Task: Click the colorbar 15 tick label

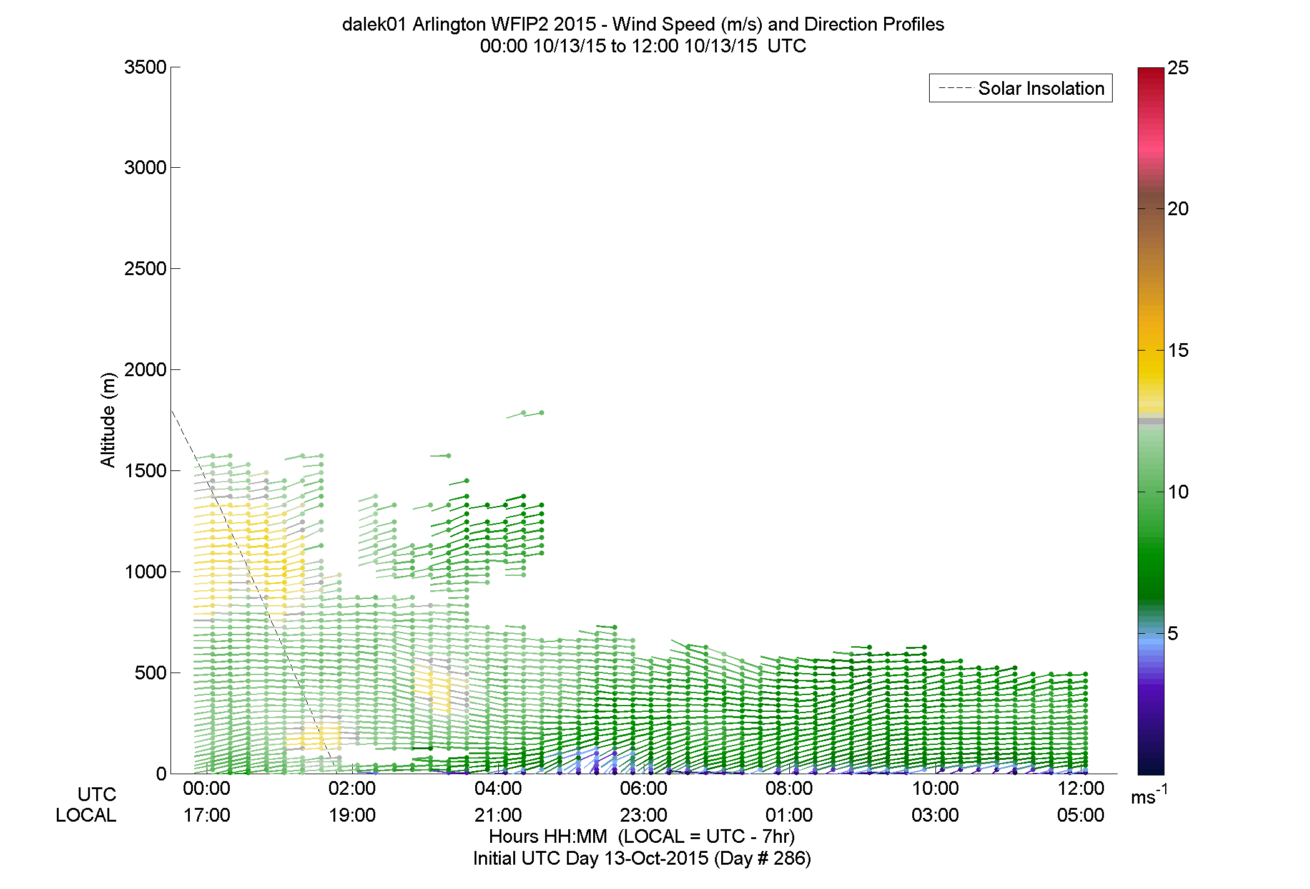Action: click(1178, 351)
